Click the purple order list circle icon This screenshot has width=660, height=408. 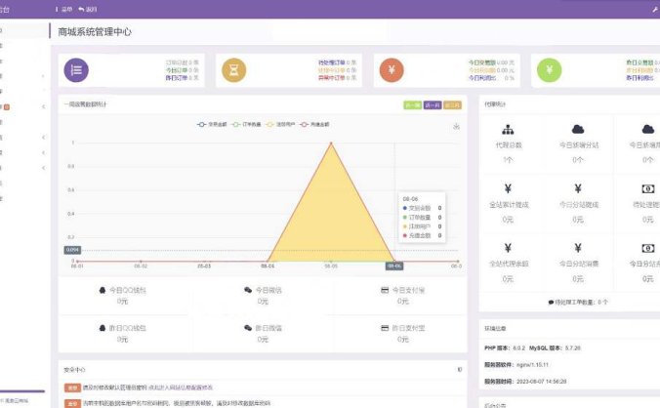[x=76, y=70]
